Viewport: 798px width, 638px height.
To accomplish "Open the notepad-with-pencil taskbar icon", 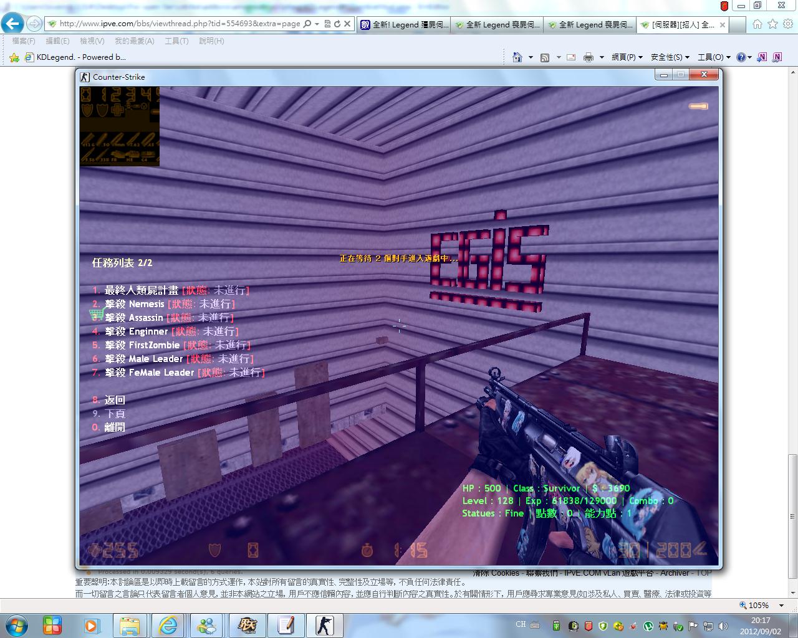I will (286, 625).
